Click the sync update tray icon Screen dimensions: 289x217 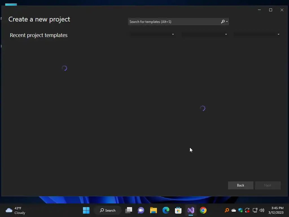pyautogui.click(x=247, y=210)
